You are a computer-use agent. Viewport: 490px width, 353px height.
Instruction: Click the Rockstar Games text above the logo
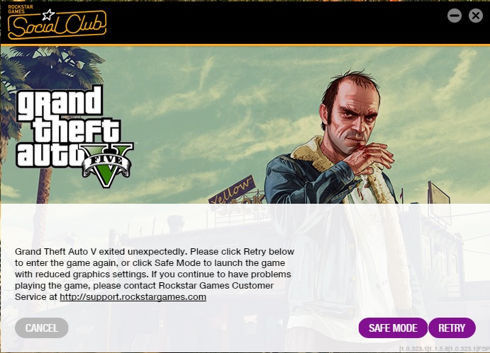coord(21,9)
